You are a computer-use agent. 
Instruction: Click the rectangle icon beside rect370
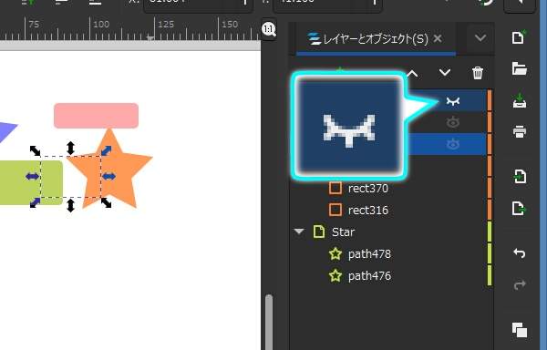pos(335,188)
